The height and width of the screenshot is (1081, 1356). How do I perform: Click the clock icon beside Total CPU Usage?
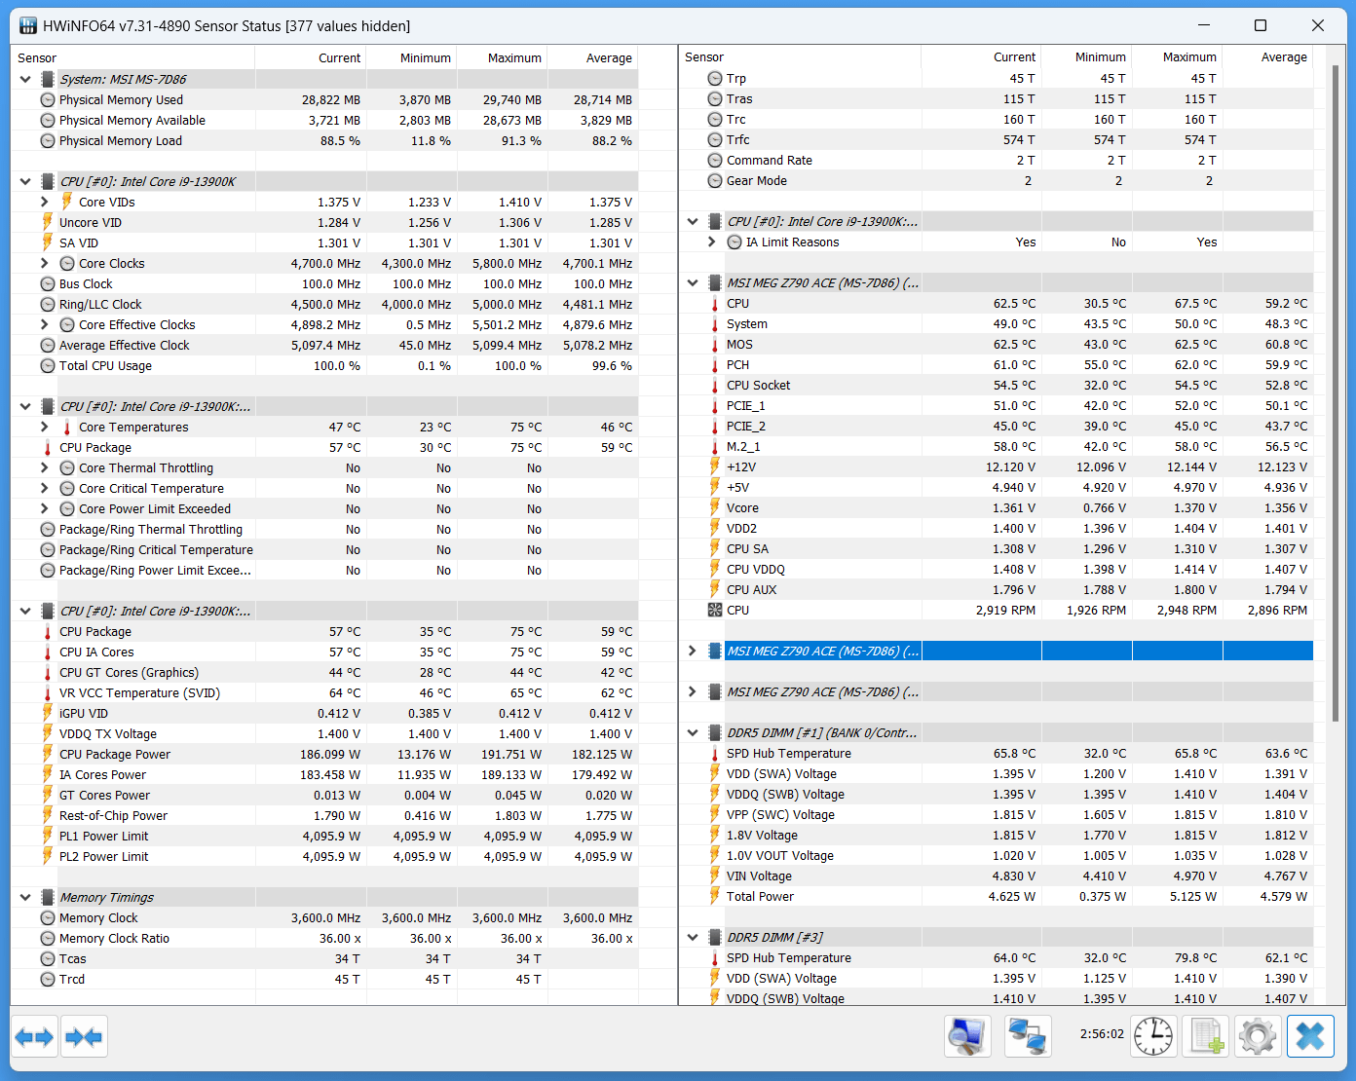[x=48, y=366]
